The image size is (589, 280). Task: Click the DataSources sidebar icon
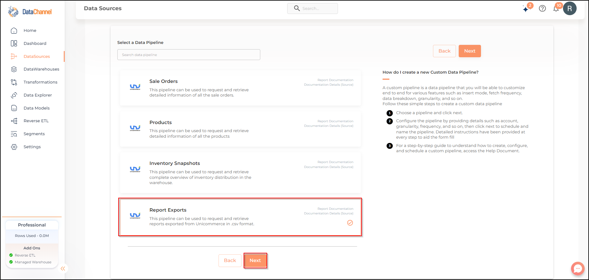coord(14,56)
